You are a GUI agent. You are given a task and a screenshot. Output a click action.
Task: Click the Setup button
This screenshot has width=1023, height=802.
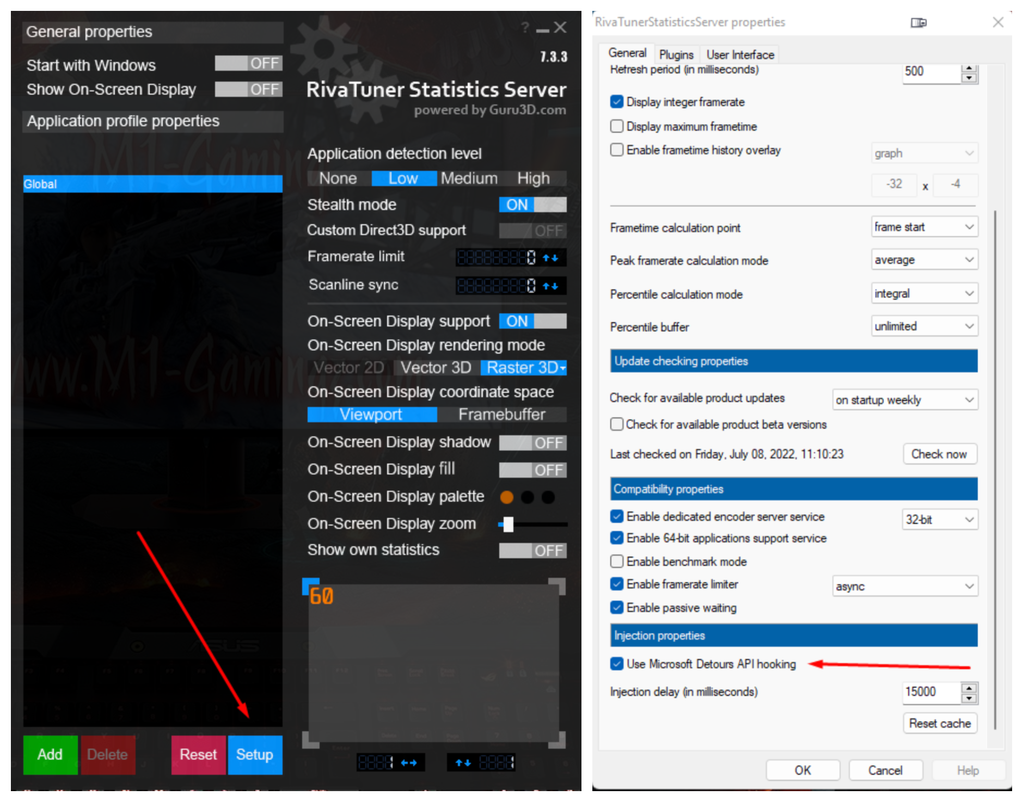coord(254,755)
